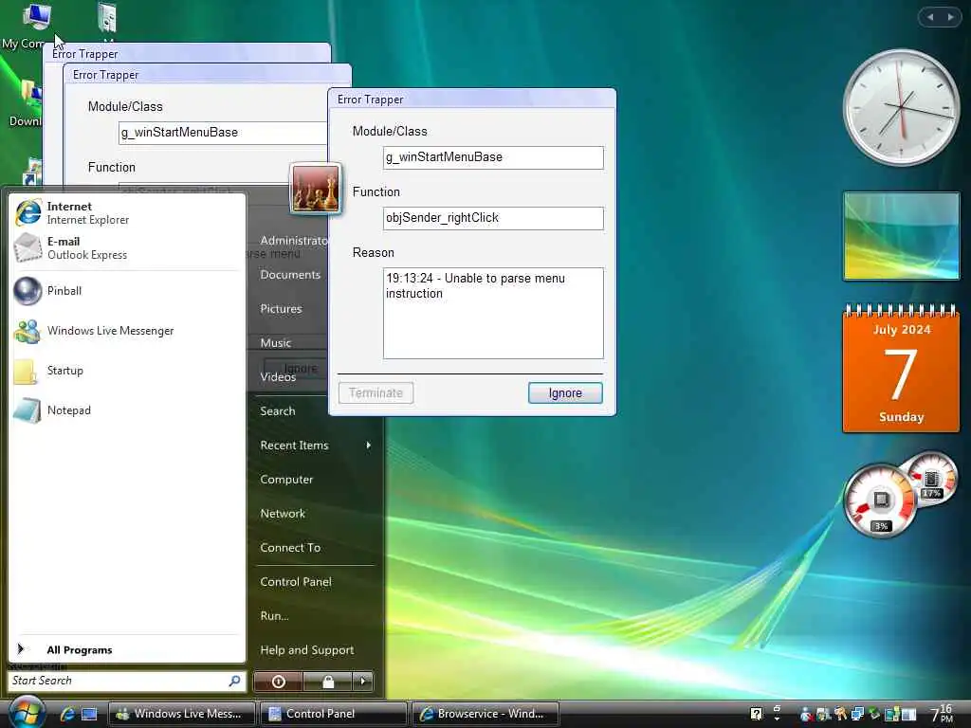Click sidebar previous gadgets arrow
Screen dimensions: 971x728
[930, 17]
